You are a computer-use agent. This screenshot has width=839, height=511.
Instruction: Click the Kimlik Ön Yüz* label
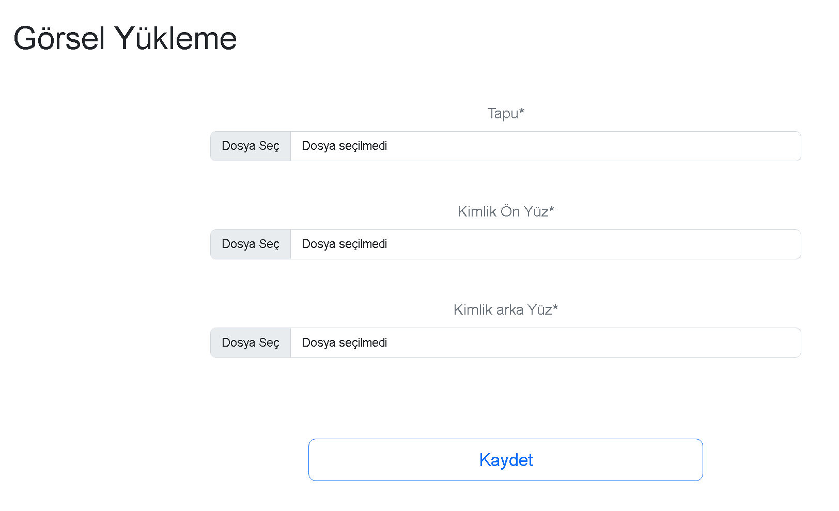click(x=505, y=212)
